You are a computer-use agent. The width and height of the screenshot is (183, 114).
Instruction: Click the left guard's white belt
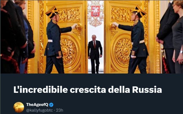pyautogui.click(x=50, y=41)
